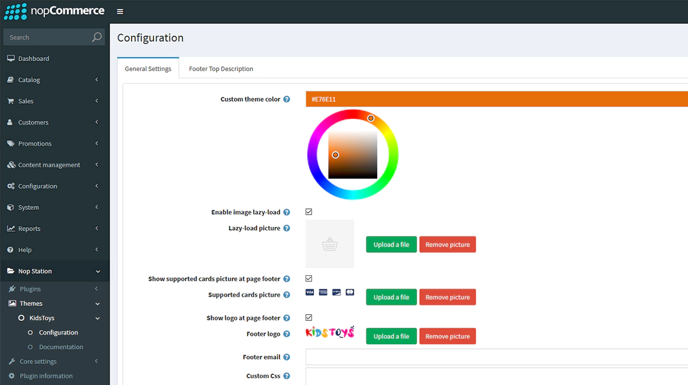The image size is (688, 385).
Task: Collapse the Nop Station menu chevron
Action: point(97,271)
